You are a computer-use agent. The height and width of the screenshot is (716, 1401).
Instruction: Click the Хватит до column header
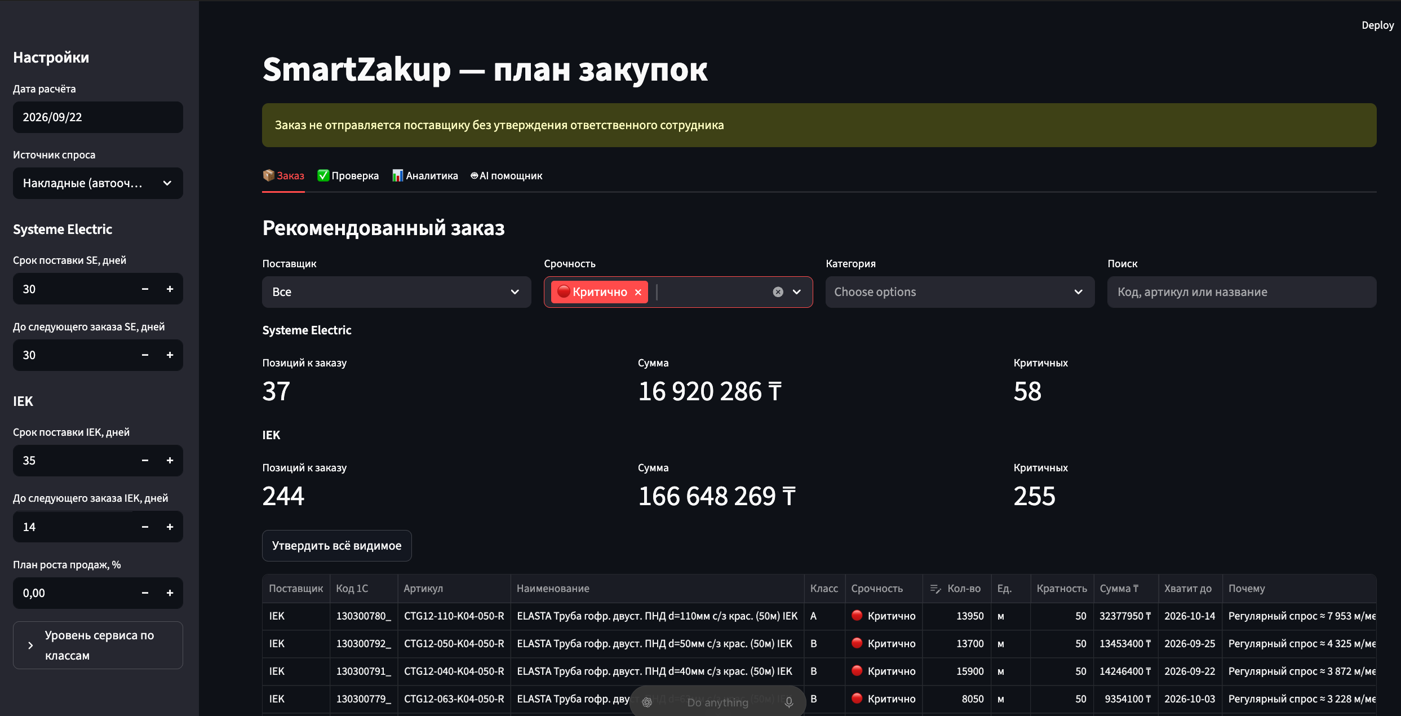pos(1190,589)
